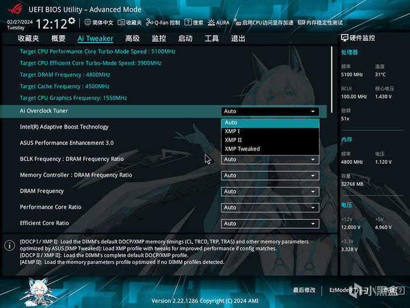Open the AURA lighting icon

(211, 22)
